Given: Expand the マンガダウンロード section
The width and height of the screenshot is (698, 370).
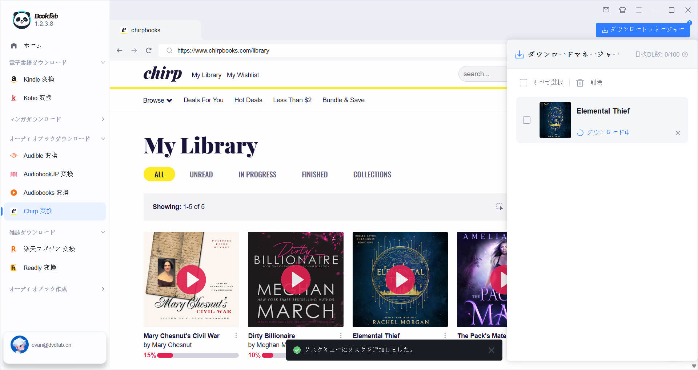Looking at the screenshot, I should 103,119.
